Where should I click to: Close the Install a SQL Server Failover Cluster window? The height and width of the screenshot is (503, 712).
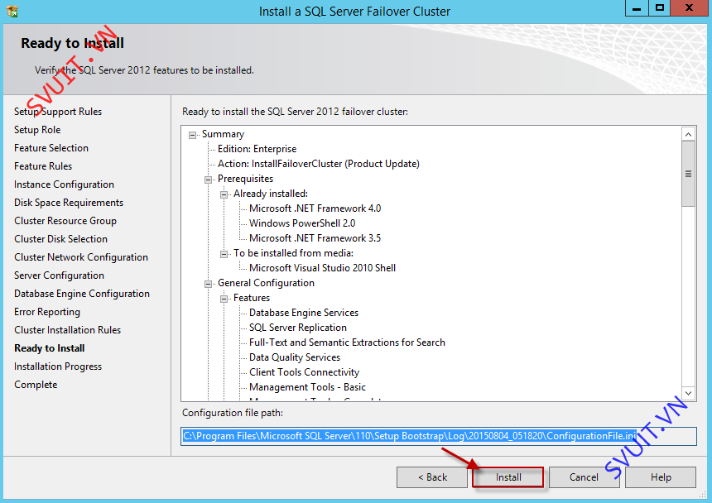pos(690,8)
